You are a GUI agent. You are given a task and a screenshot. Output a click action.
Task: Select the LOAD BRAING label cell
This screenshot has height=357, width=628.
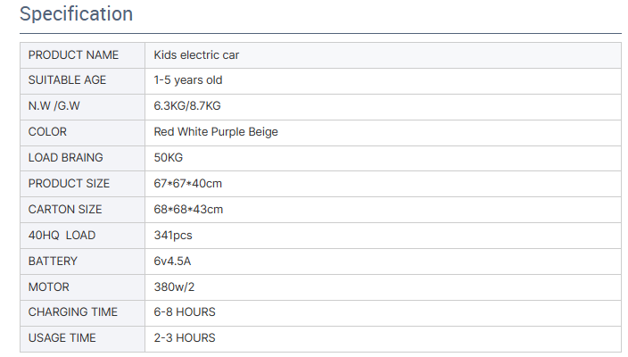[82, 158]
